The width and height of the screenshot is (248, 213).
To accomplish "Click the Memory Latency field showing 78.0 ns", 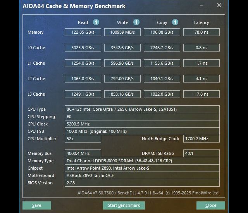I will pyautogui.click(x=201, y=32).
